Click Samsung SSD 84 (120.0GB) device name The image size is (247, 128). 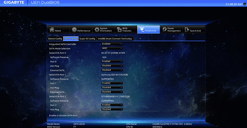(x=114, y=75)
